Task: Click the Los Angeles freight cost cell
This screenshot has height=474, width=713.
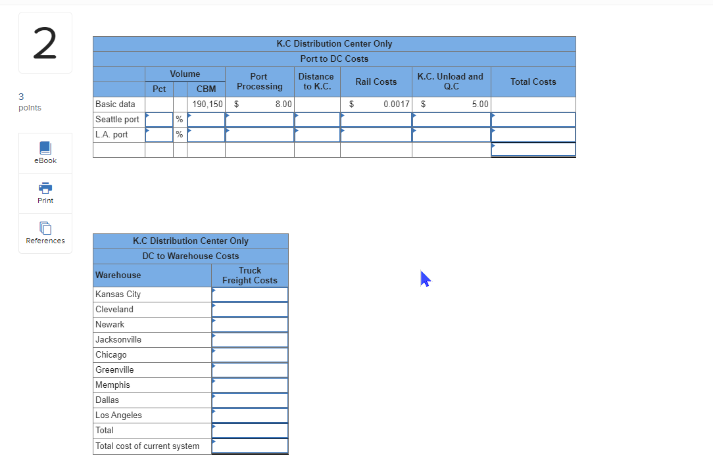Action: 249,415
